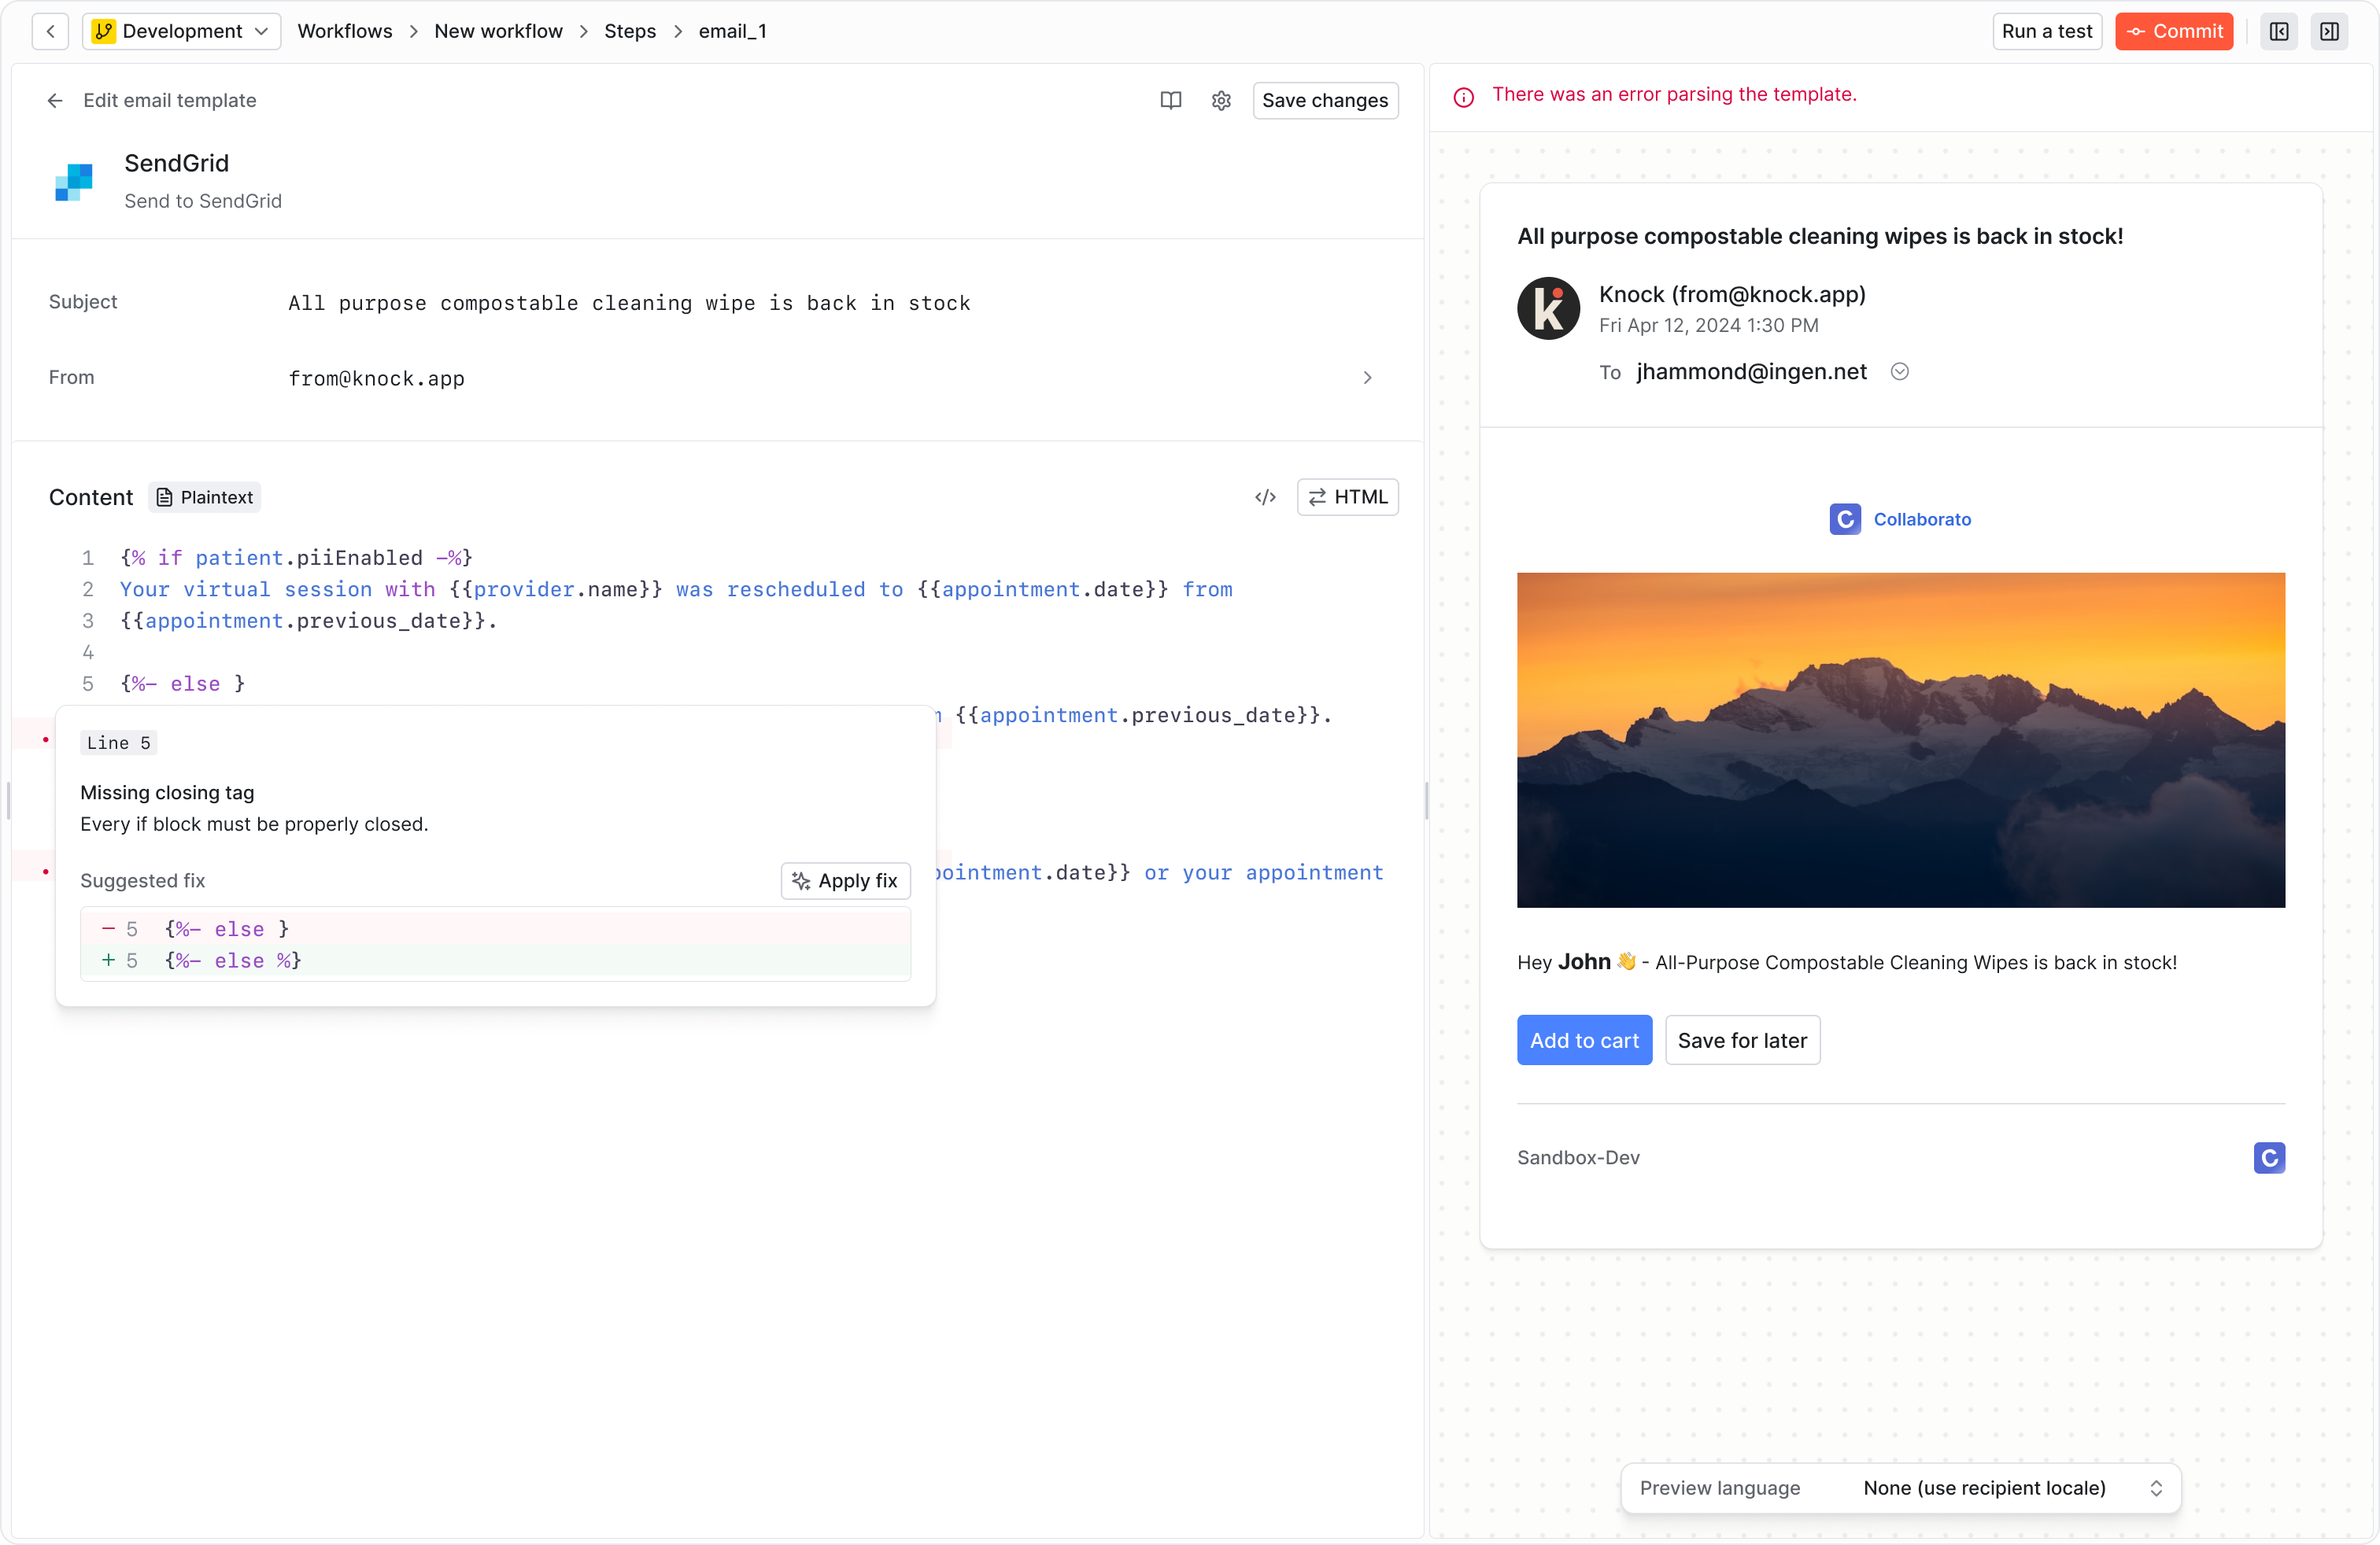This screenshot has height=1545, width=2380.
Task: Click into the Subject text field
Action: pos(629,303)
